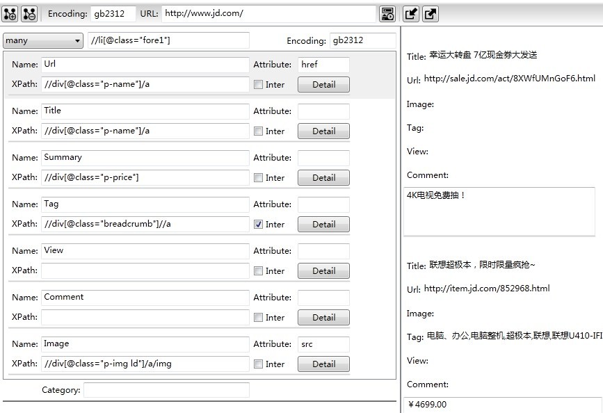Click the server schedule icon beside URL
The width and height of the screenshot is (603, 413).
(x=387, y=14)
